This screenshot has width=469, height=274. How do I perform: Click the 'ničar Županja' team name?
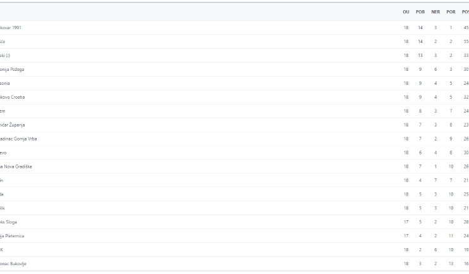point(12,125)
